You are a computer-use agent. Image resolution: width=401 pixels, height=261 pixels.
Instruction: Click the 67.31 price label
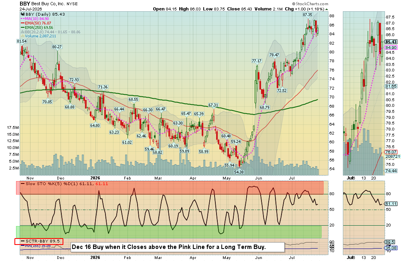tap(213, 105)
